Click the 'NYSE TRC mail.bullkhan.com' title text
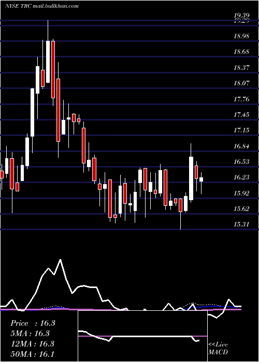Image resolution: width=259 pixels, height=362 pixels. point(42,6)
